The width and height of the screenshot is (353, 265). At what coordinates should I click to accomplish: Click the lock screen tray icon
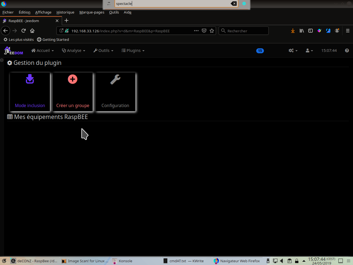297,261
